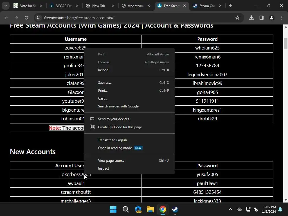Go back using the toolbar arrow

6,18
